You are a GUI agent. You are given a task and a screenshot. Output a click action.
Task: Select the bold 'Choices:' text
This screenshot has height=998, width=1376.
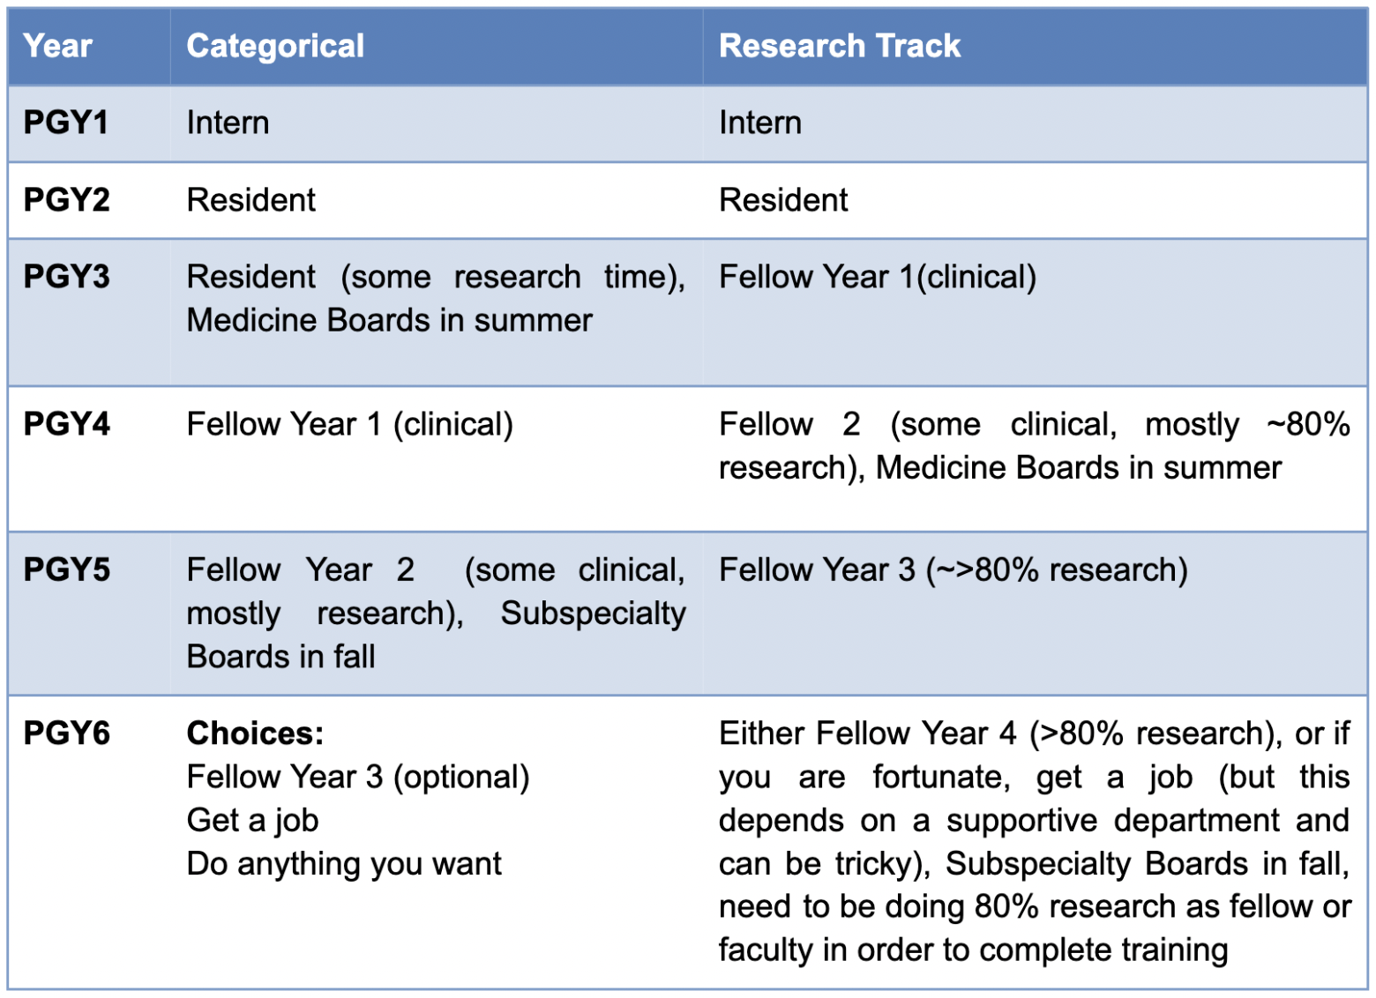[256, 734]
